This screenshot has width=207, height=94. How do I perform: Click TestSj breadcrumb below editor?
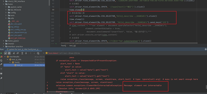[x=63, y=46]
